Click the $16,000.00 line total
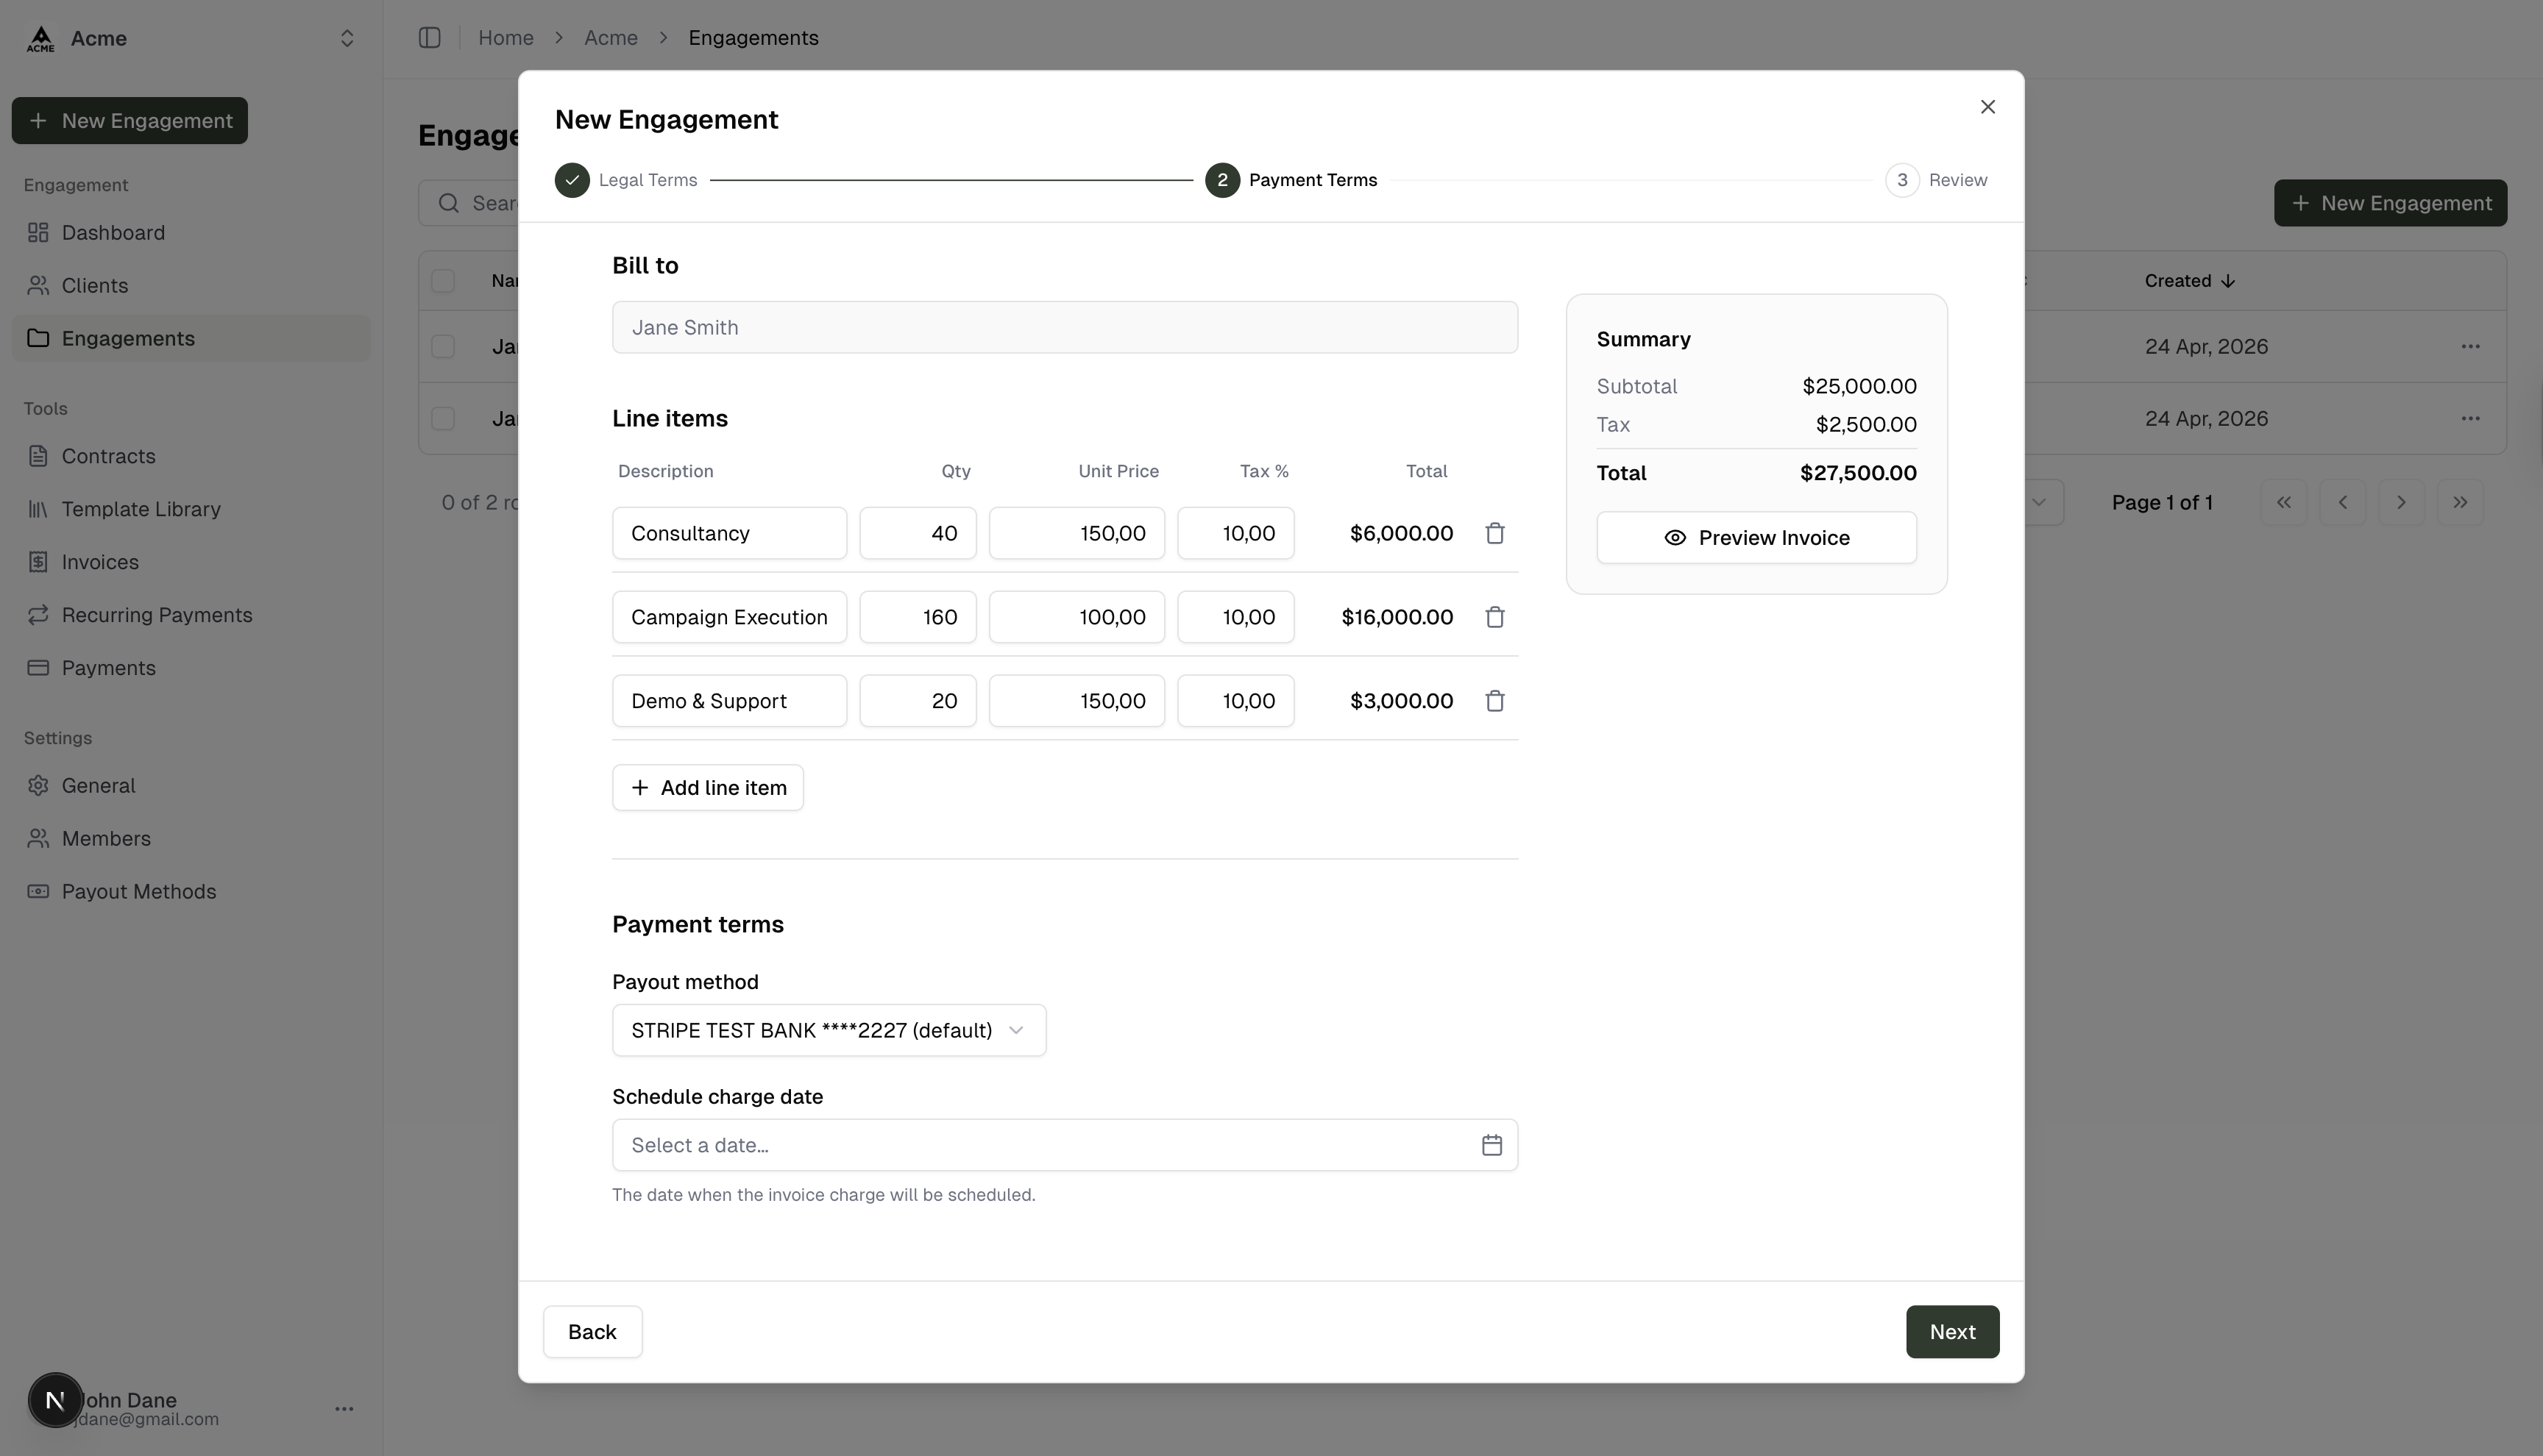Viewport: 2543px width, 1456px height. pos(1397,617)
